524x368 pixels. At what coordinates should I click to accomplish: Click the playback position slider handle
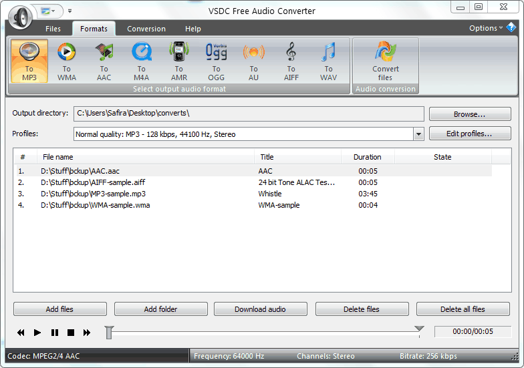click(109, 333)
